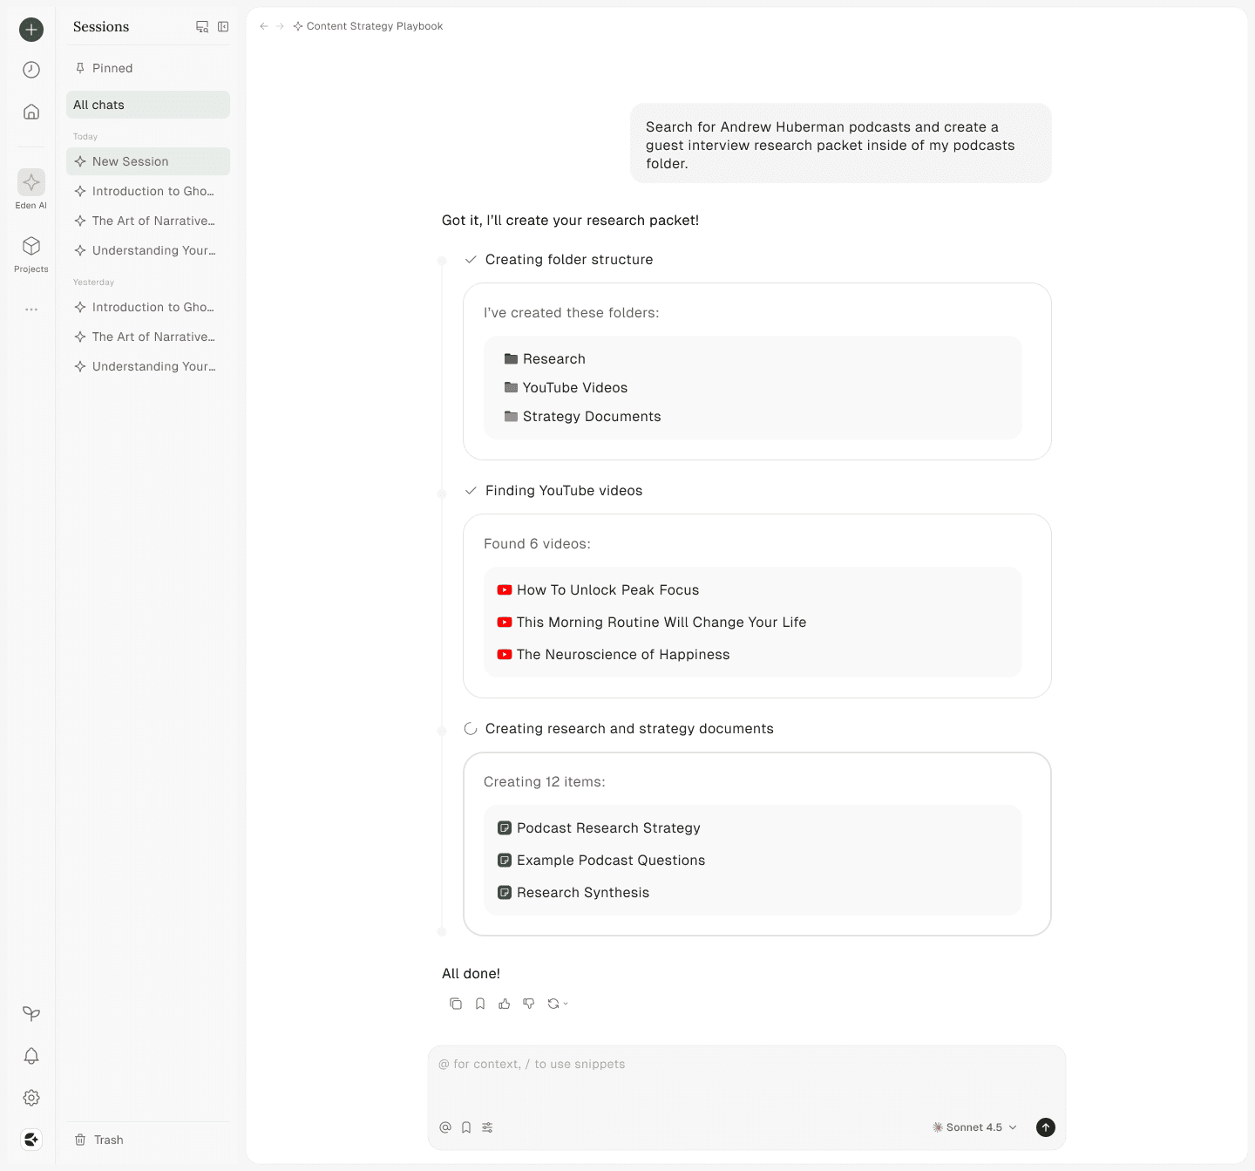Click the three-dots more icon in left rail
This screenshot has width=1255, height=1171.
31,310
